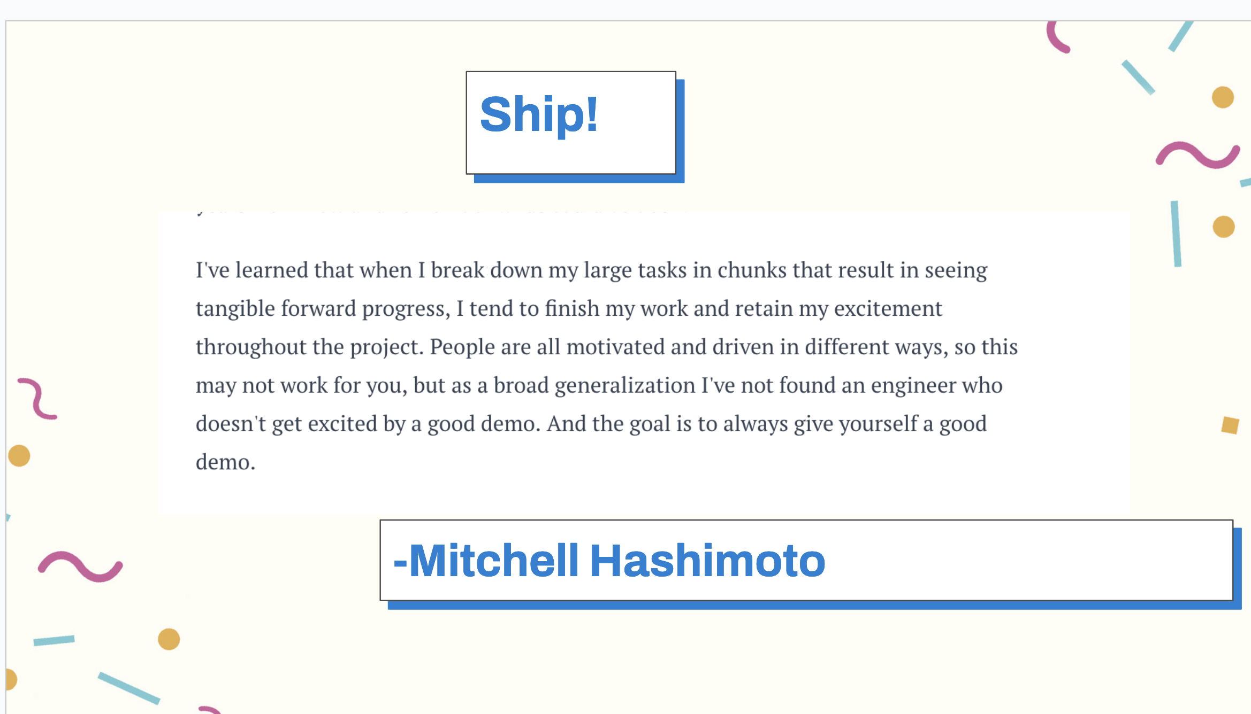
Task: Click the yellow dot near the top-right corner
Action: coord(1223,97)
